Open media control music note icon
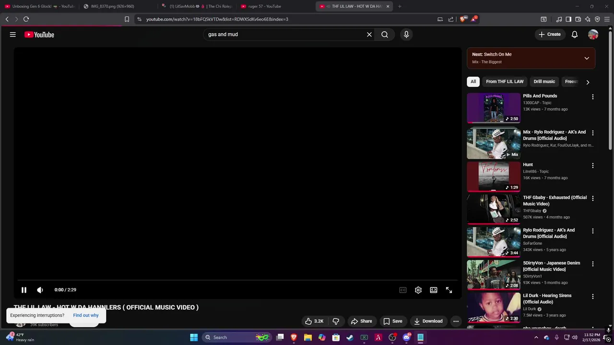Viewport: 614px width, 345px height. 559,19
